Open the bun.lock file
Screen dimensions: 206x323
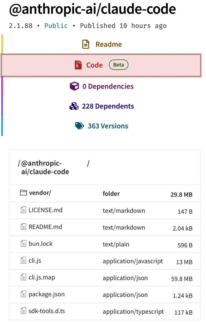(41, 244)
